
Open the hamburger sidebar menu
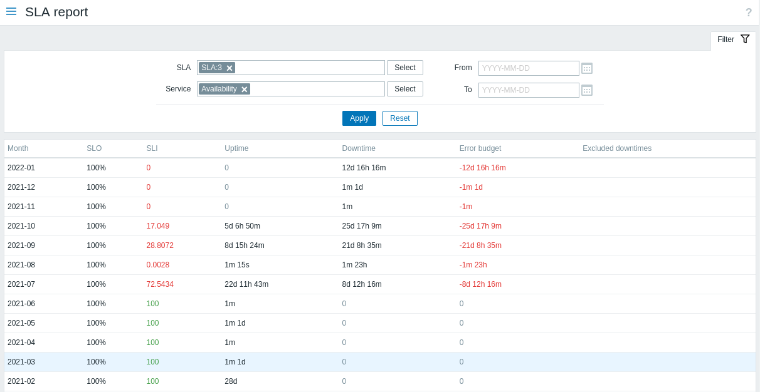pos(11,11)
